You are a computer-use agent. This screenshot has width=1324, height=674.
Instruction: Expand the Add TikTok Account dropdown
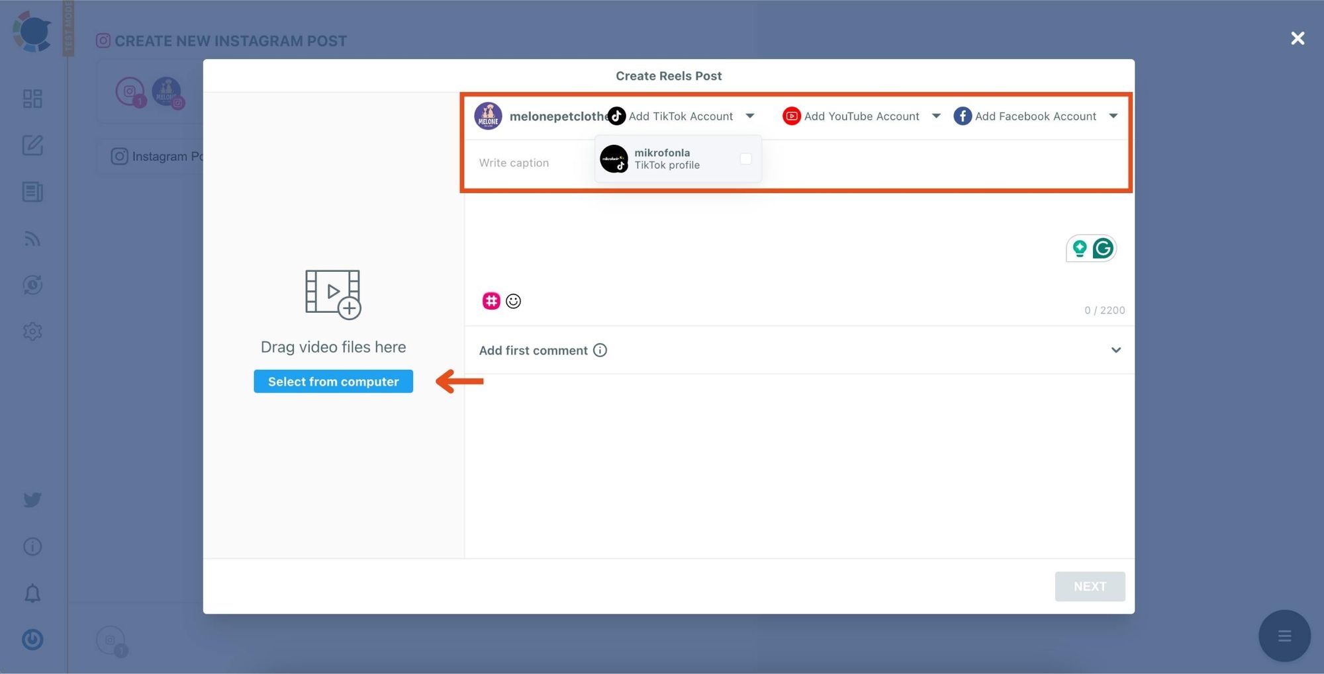(x=750, y=116)
